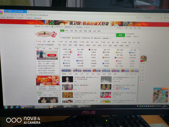Close the active blue browser tab
Image resolution: width=169 pixels, height=127 pixels.
tap(25, 11)
